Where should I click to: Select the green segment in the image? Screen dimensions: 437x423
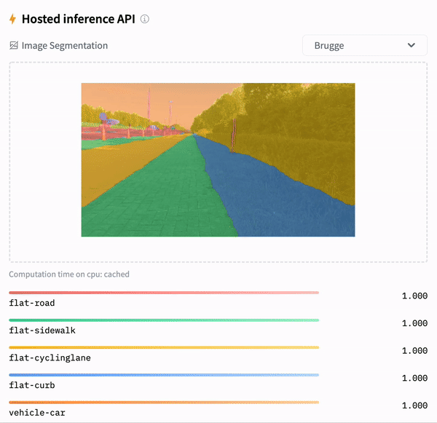[x=182, y=197]
